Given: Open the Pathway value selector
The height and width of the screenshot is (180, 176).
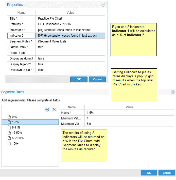Looking at the screenshot, I should click(x=70, y=24).
